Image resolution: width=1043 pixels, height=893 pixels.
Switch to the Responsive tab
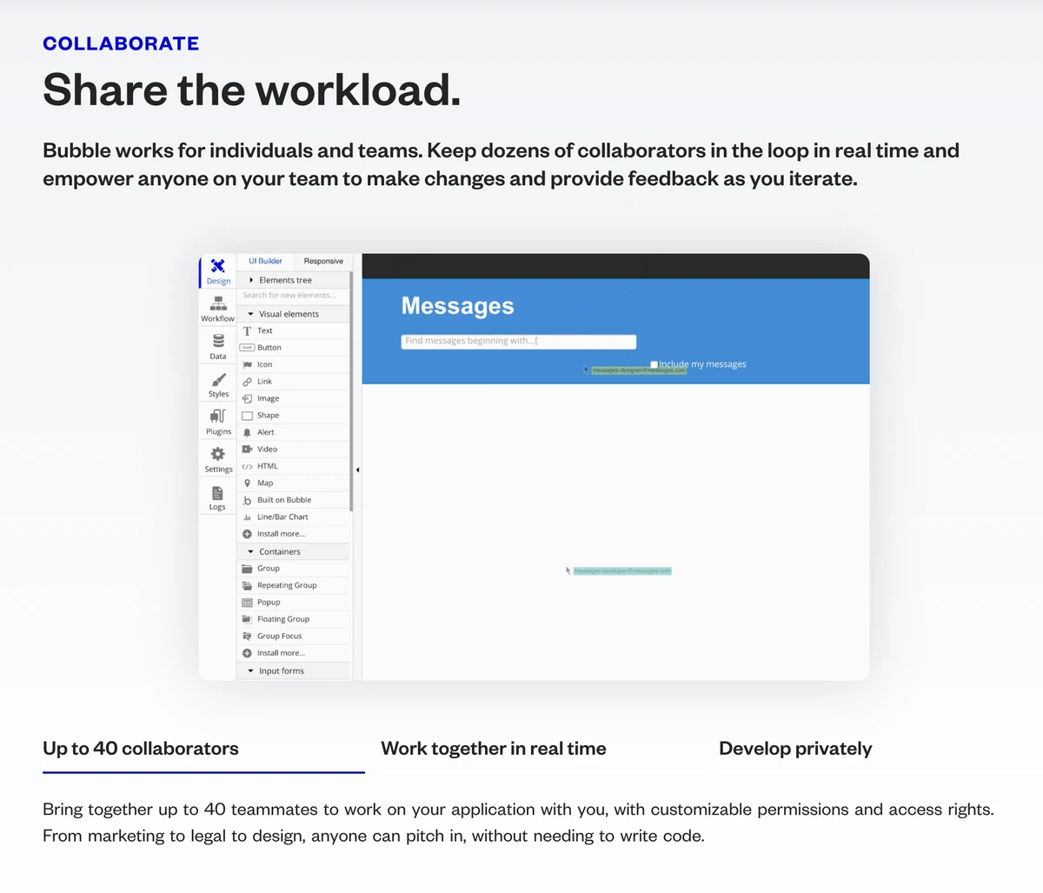tap(323, 261)
